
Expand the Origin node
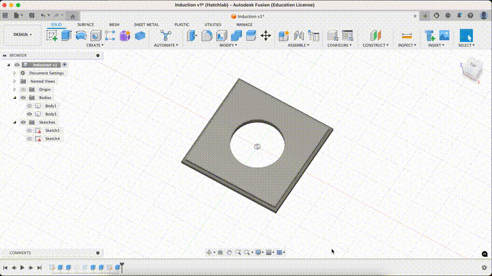(x=14, y=89)
